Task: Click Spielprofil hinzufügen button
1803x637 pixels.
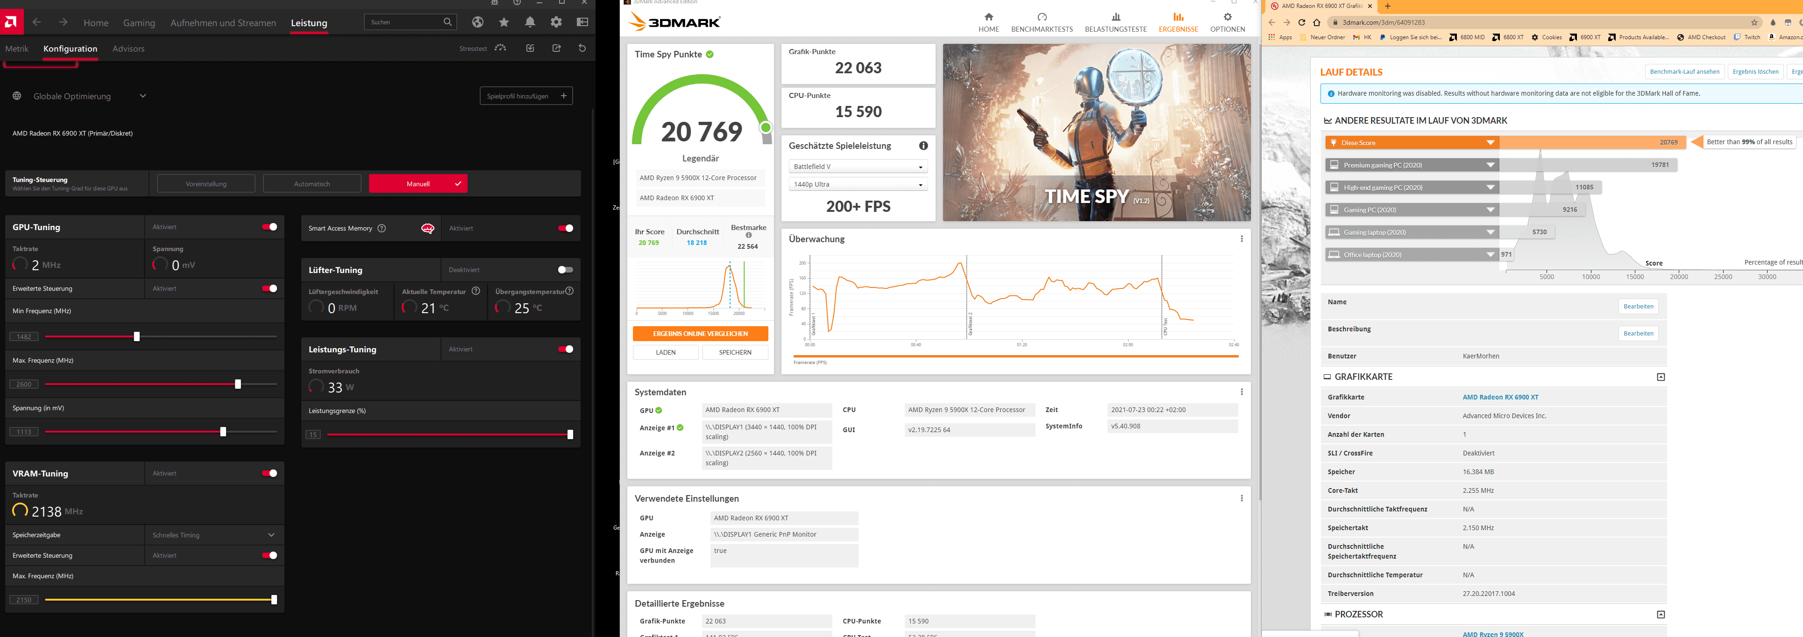Action: (526, 96)
